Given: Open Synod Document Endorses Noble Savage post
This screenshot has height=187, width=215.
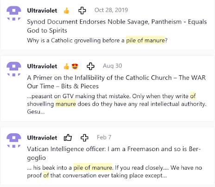Looking at the screenshot, I should pyautogui.click(x=117, y=26).
